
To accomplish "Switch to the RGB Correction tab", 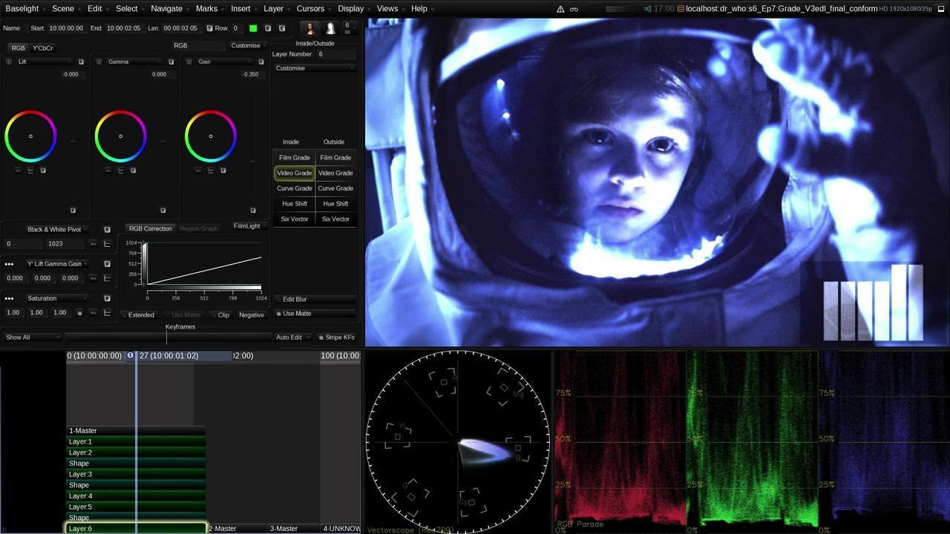I will tap(148, 228).
